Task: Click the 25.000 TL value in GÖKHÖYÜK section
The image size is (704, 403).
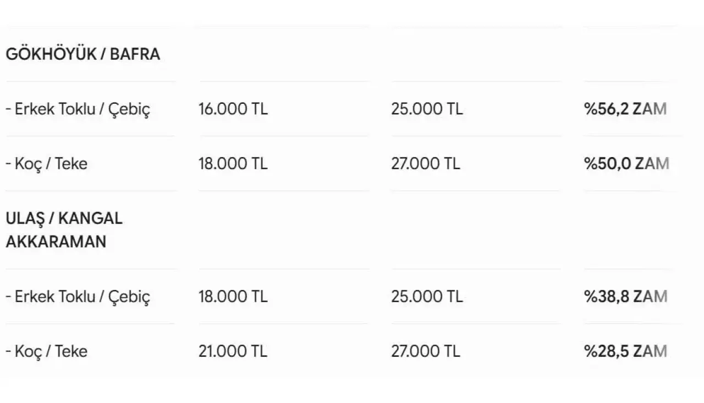Action: click(427, 109)
